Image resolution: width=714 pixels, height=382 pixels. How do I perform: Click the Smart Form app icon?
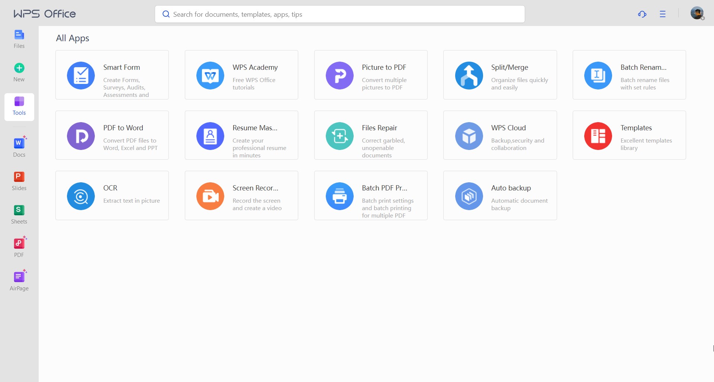[x=81, y=75]
